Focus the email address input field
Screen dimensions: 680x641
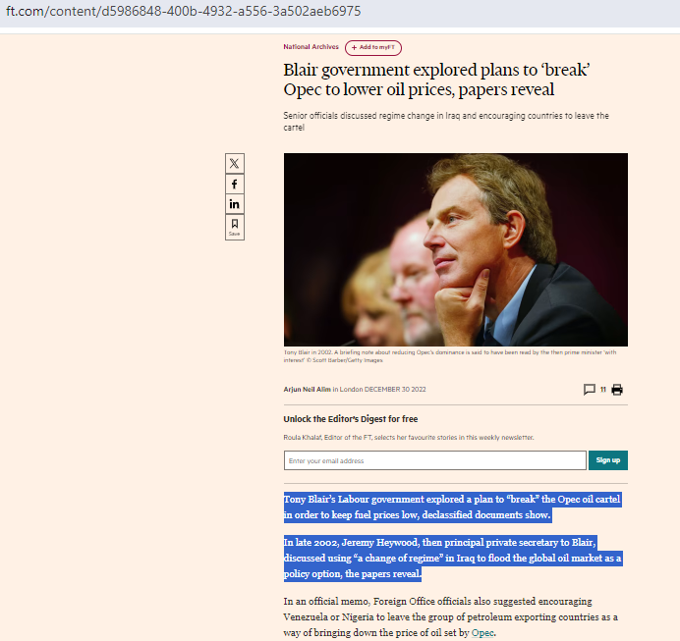435,460
